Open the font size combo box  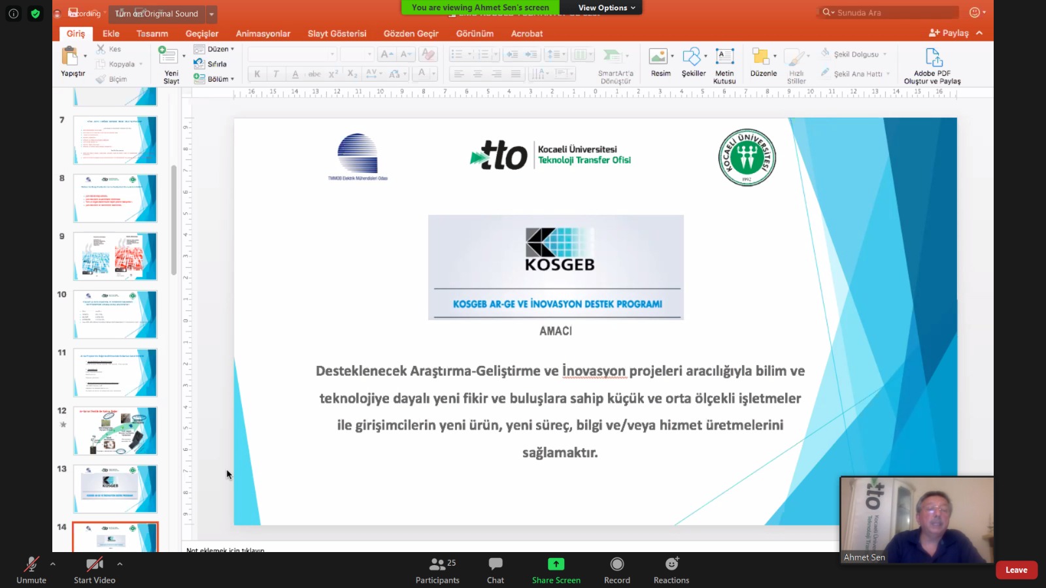pyautogui.click(x=357, y=54)
